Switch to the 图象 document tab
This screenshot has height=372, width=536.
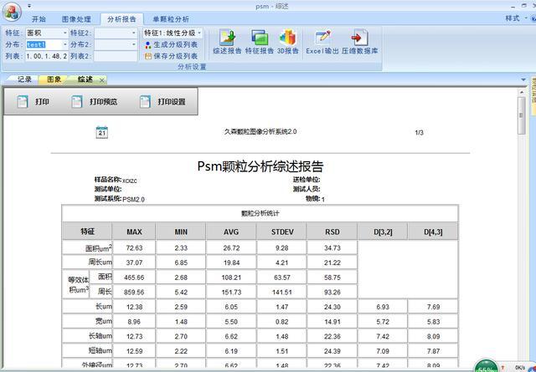54,79
